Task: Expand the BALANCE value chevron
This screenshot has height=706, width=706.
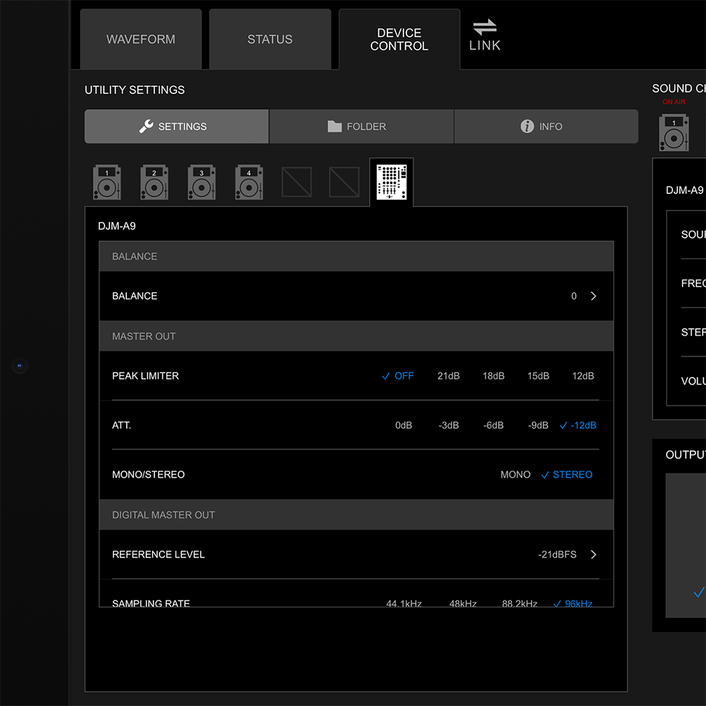Action: [593, 296]
